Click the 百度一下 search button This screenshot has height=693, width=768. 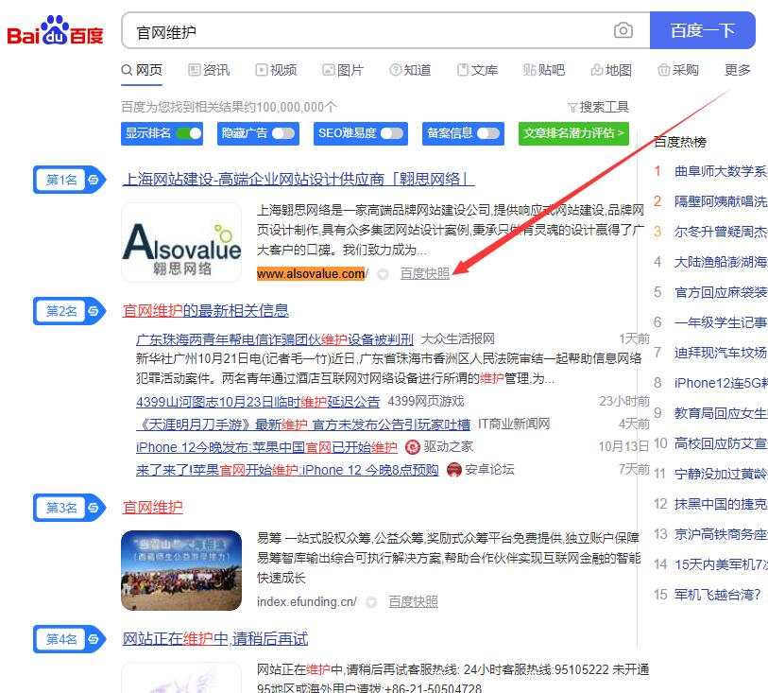[703, 30]
